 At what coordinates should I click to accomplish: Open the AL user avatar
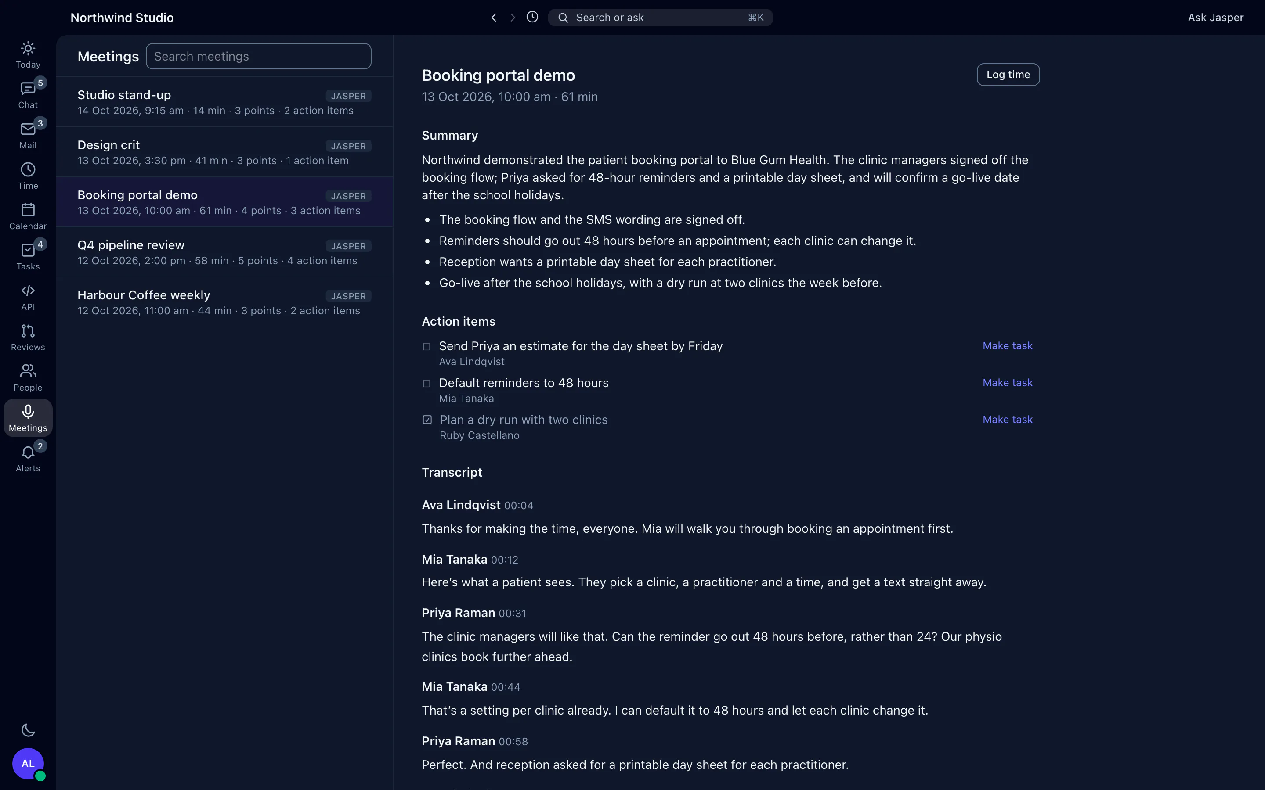[28, 763]
